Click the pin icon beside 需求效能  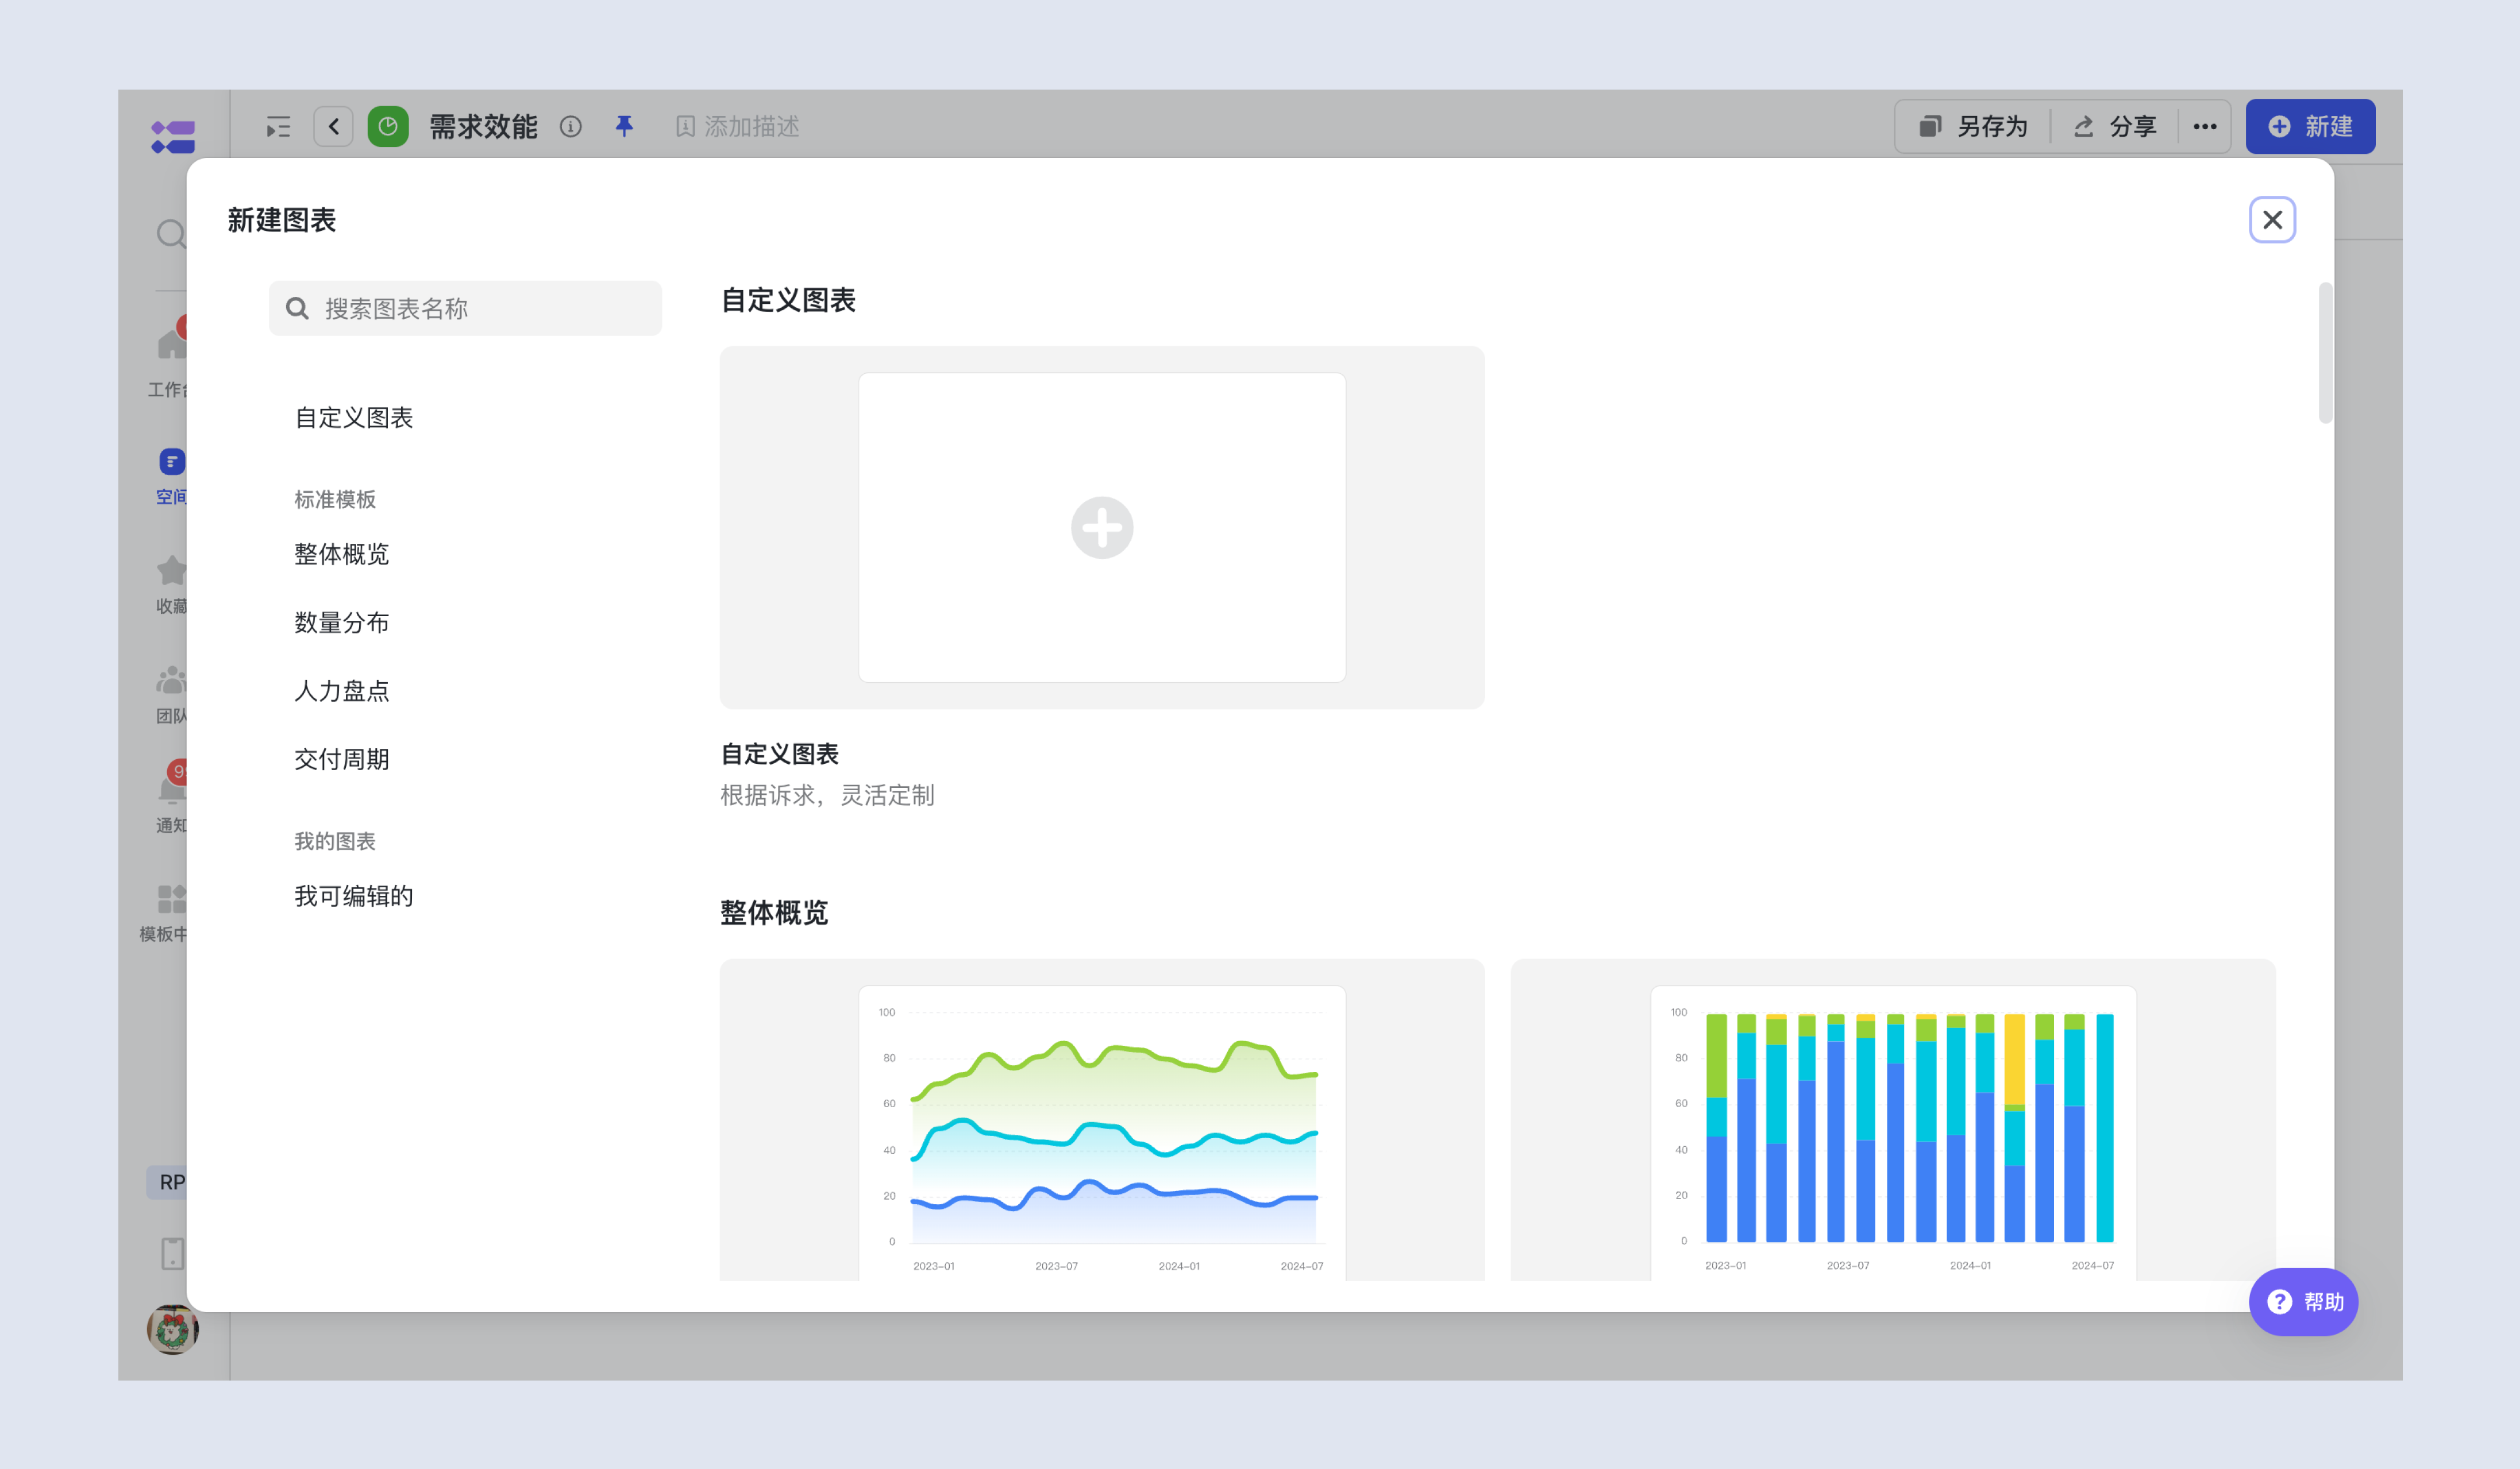(x=624, y=127)
